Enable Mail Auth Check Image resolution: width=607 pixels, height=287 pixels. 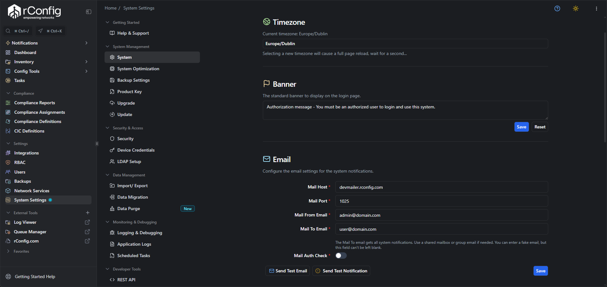pos(340,256)
